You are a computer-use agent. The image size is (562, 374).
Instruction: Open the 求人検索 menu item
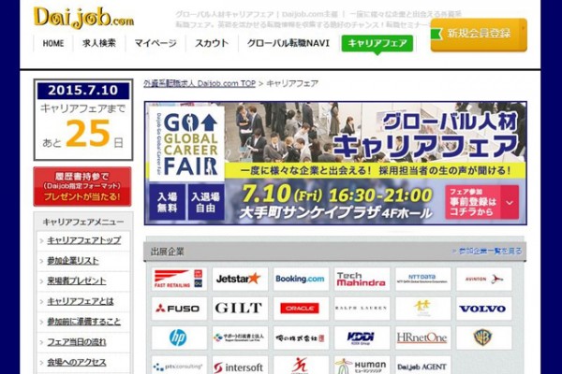99,43
